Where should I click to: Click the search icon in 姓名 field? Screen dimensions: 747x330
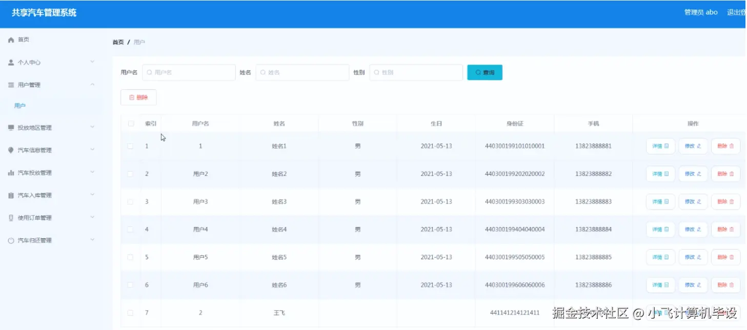(x=264, y=73)
